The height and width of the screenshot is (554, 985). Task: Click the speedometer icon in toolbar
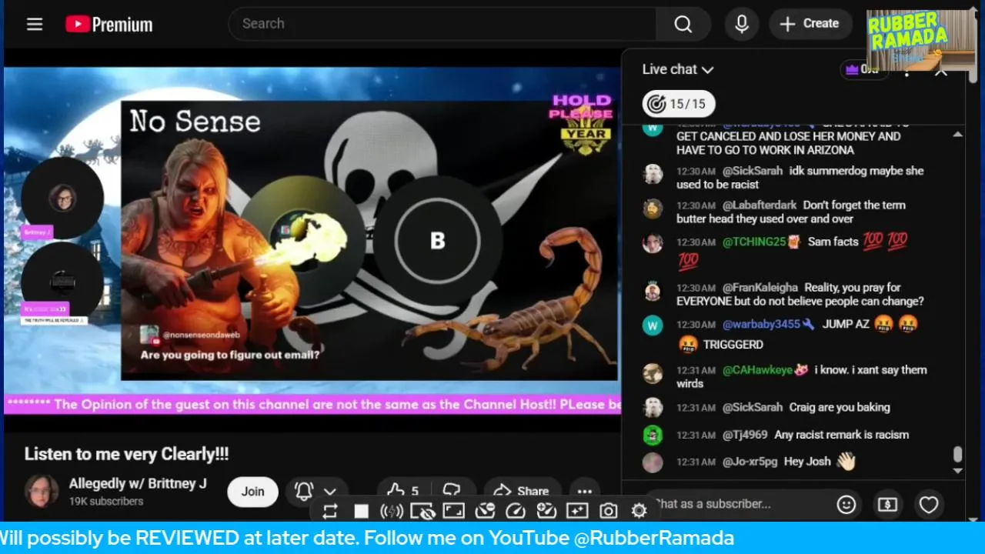(x=516, y=511)
